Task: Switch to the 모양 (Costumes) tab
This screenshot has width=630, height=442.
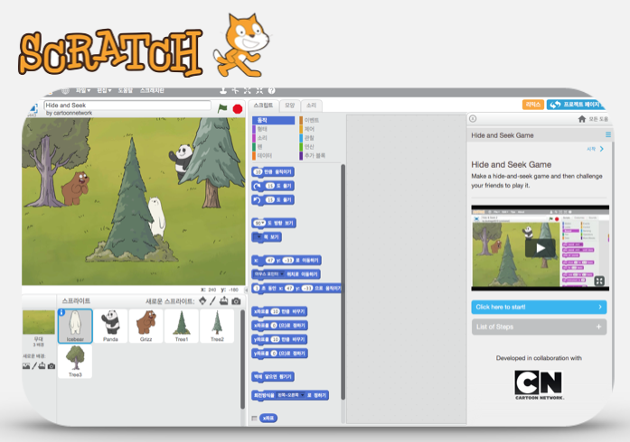Action: pos(289,106)
